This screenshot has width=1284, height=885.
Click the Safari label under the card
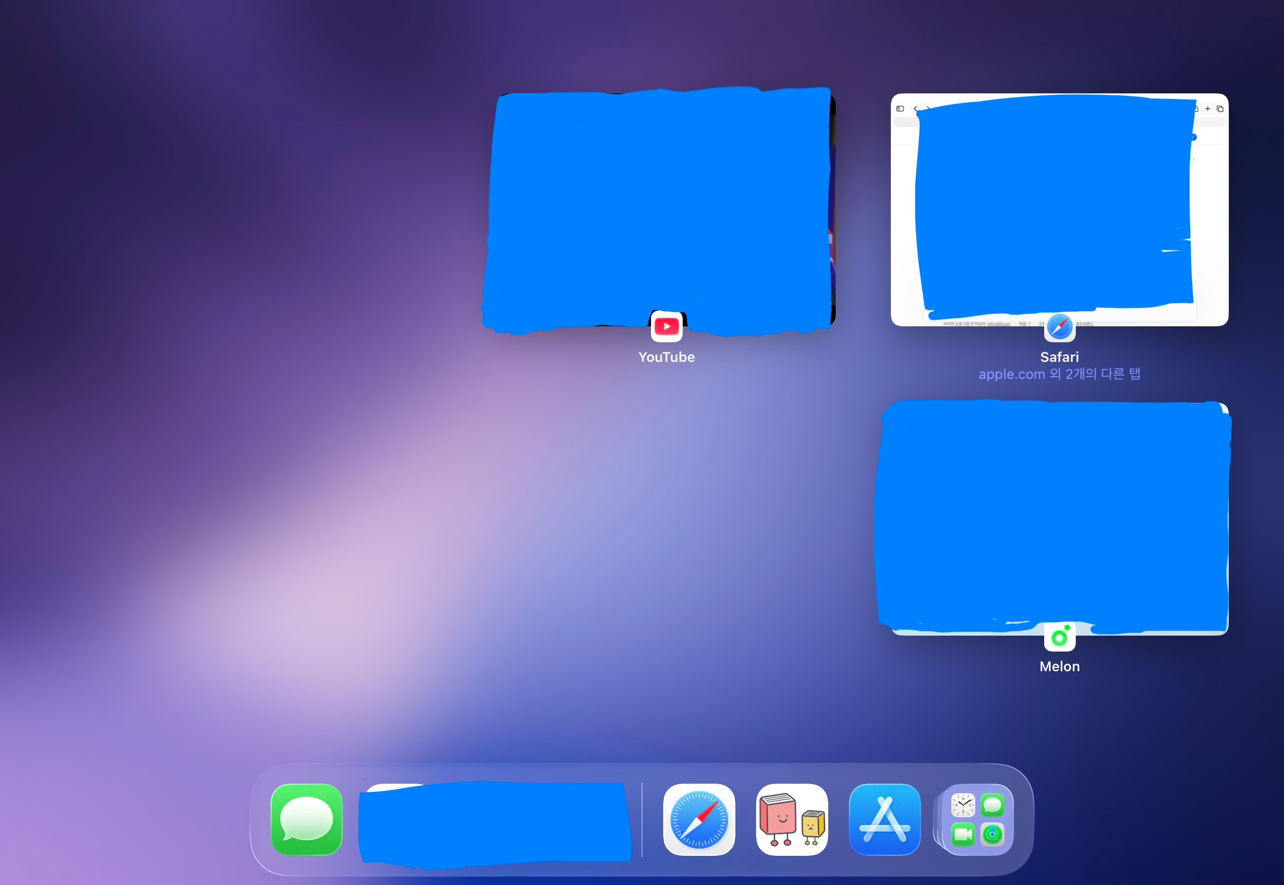[1059, 357]
